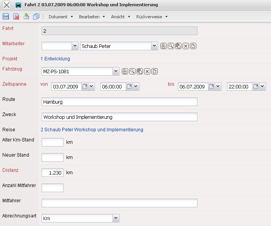
Task: Click the magnifier search icon next to Fahrzeug
Action: pyautogui.click(x=132, y=71)
